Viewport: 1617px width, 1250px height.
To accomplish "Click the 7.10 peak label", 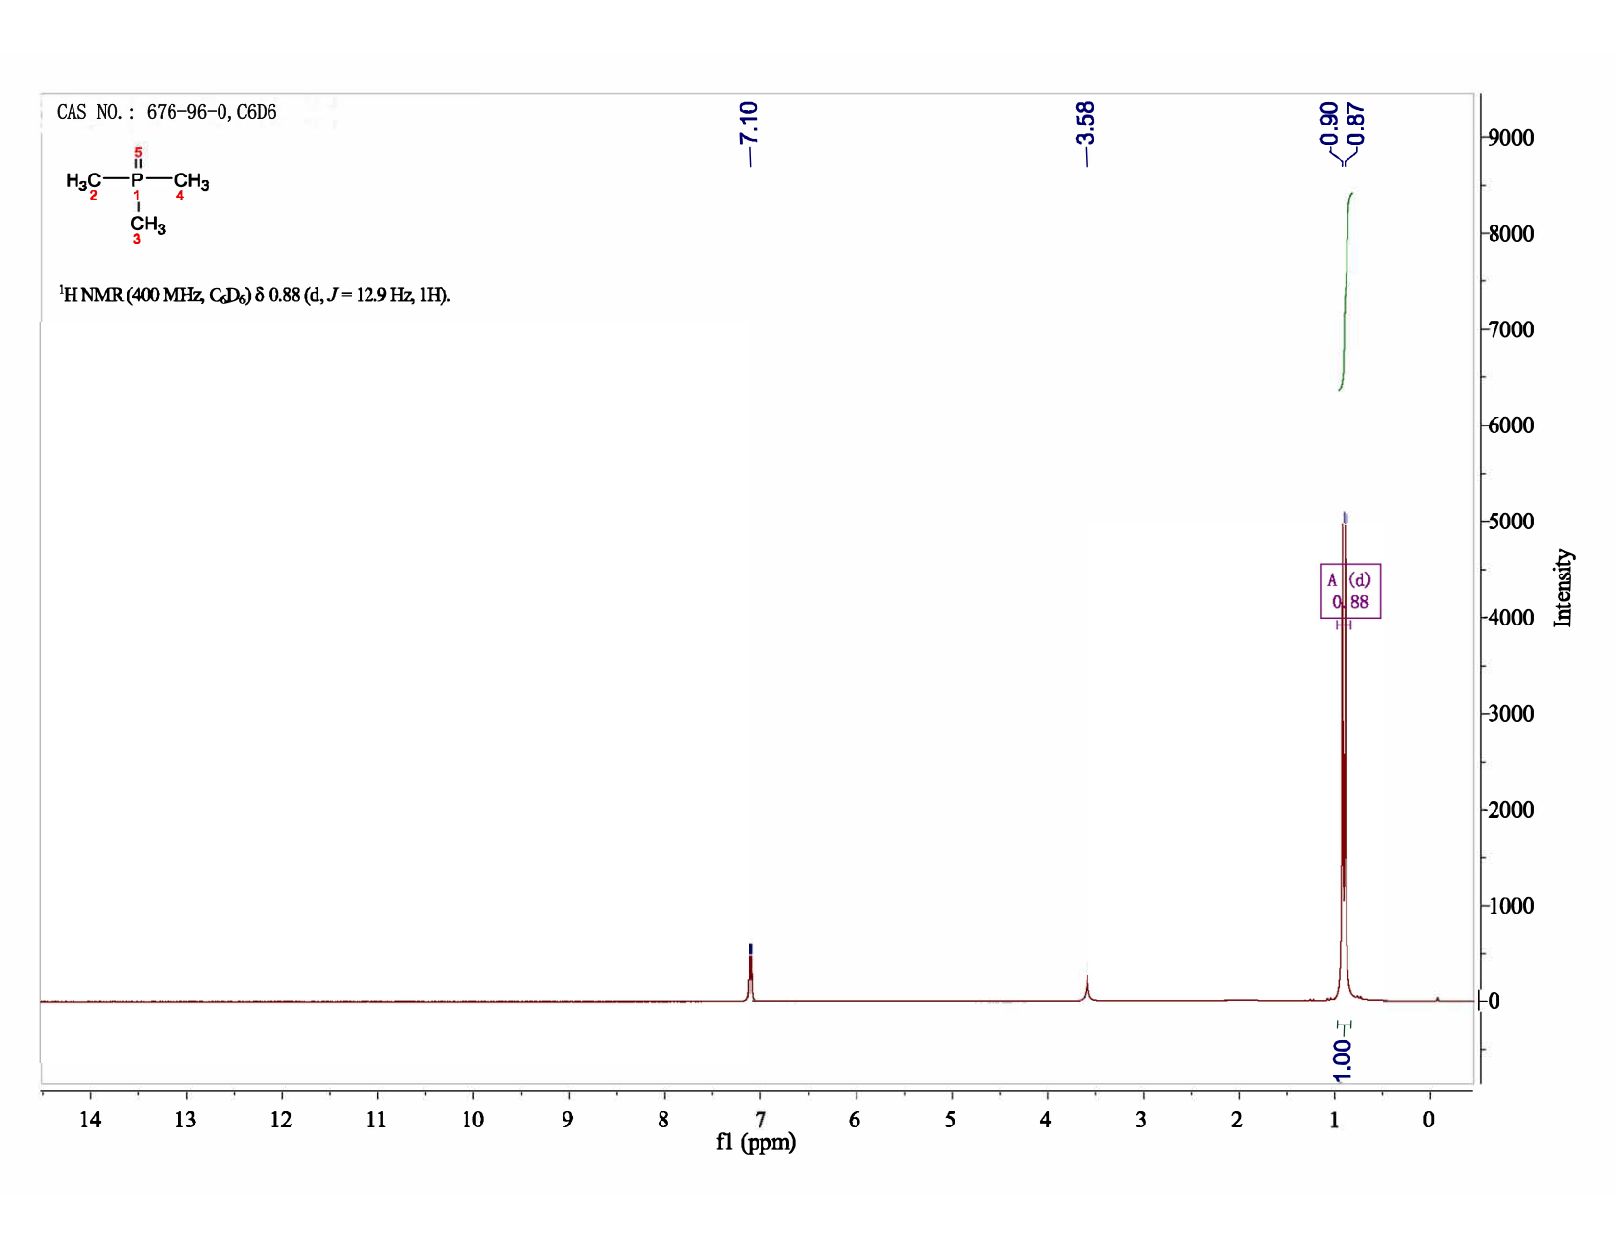I will [749, 123].
